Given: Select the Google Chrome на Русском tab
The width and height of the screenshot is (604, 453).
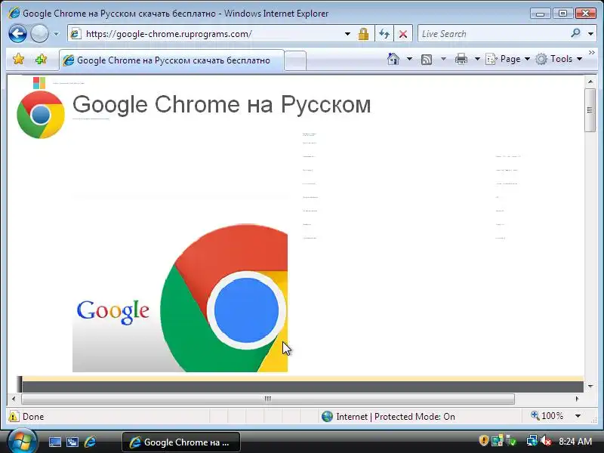Looking at the screenshot, I should tap(172, 60).
